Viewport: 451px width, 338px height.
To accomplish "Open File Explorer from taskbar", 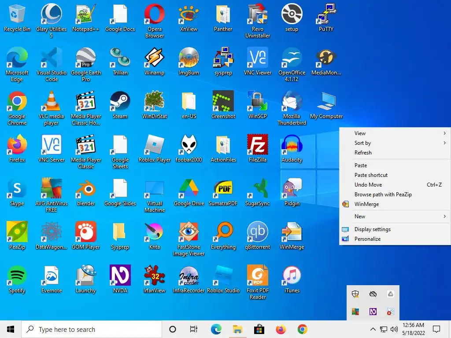I will 237,329.
